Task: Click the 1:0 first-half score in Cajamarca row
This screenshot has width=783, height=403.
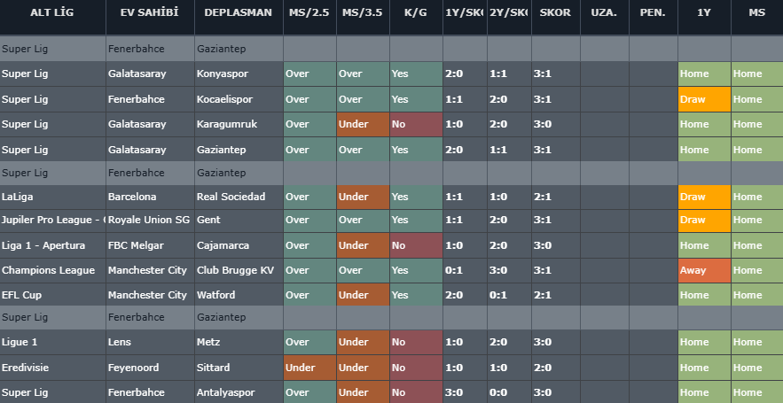Action: [x=465, y=245]
